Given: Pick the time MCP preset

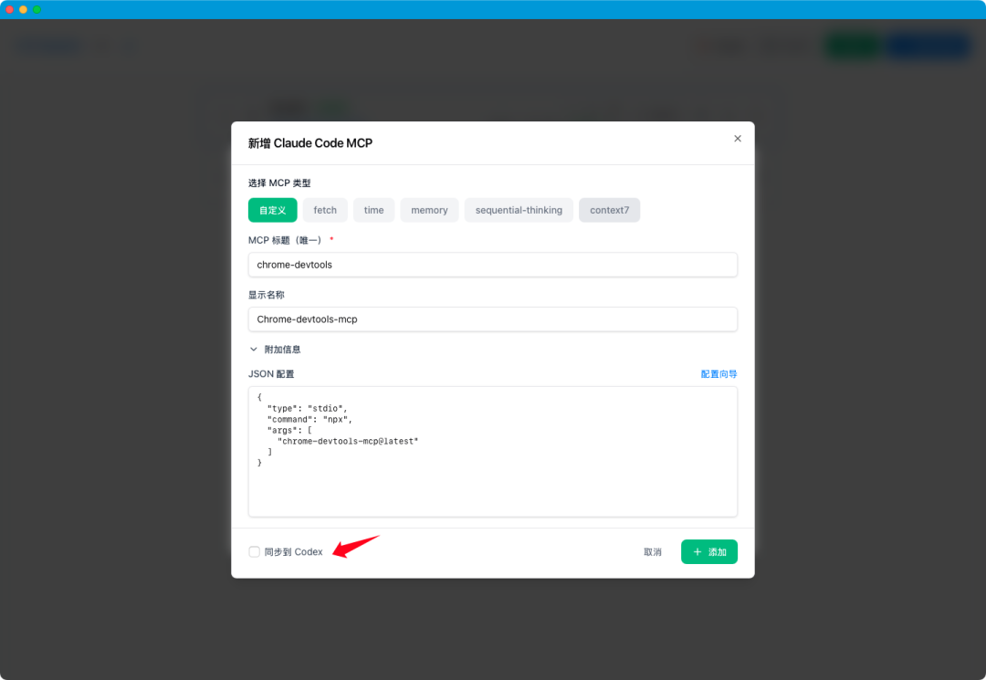Looking at the screenshot, I should (373, 210).
